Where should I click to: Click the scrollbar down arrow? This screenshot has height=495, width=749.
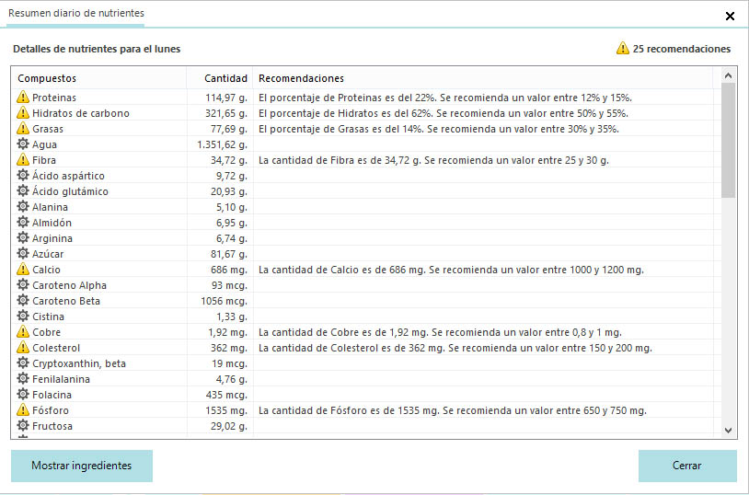[x=728, y=431]
